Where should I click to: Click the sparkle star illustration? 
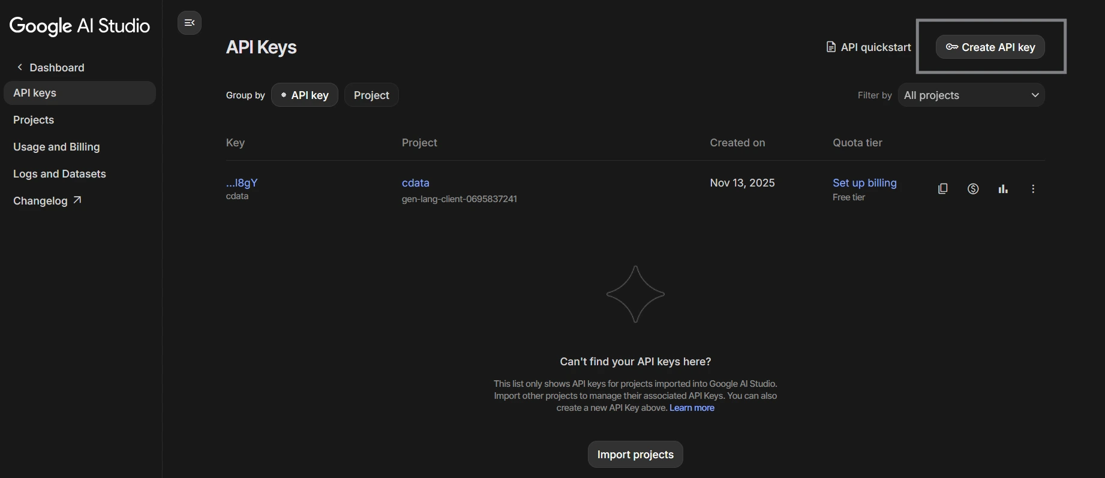tap(635, 294)
